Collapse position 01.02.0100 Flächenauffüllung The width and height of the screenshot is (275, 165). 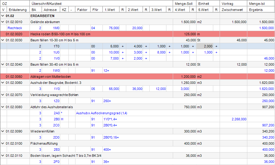pos(3,143)
